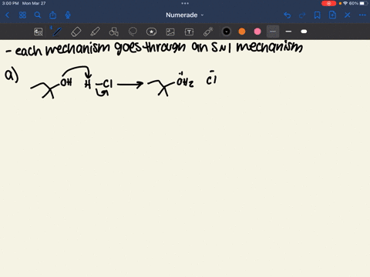Viewport: 370px width, 277px height.
Task: Select the zoom window tool
Action: [39, 32]
